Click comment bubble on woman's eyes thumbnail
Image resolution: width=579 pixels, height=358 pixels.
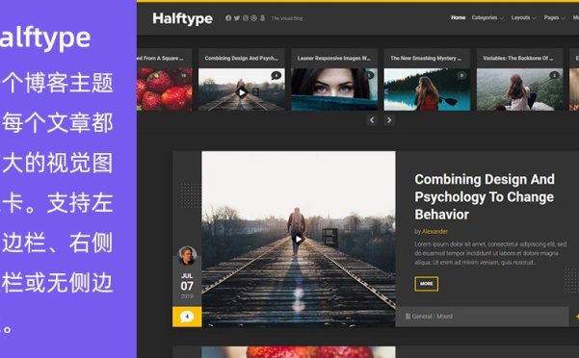pos(369,76)
